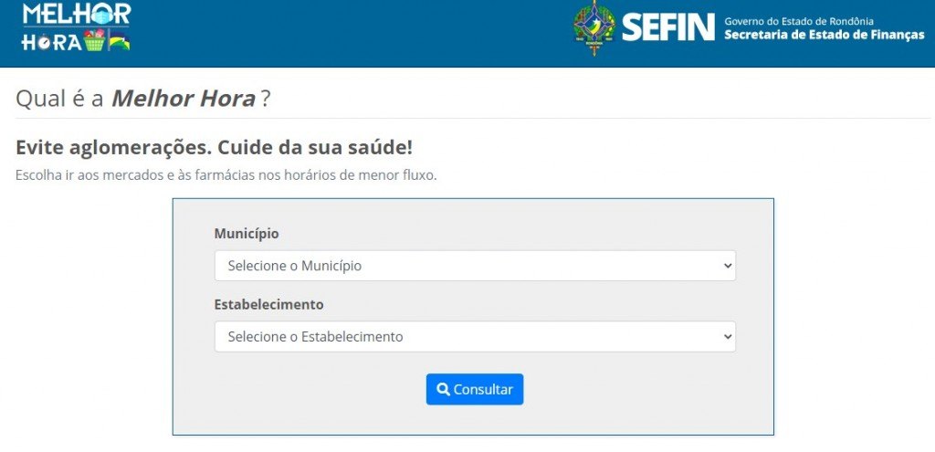Click the Estabelecimento dropdown chevron

pos(728,336)
